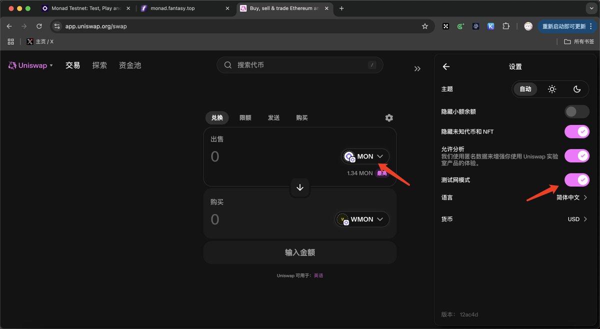The height and width of the screenshot is (329, 600).
Task: Open the MON token selector dropdown
Action: click(x=364, y=156)
